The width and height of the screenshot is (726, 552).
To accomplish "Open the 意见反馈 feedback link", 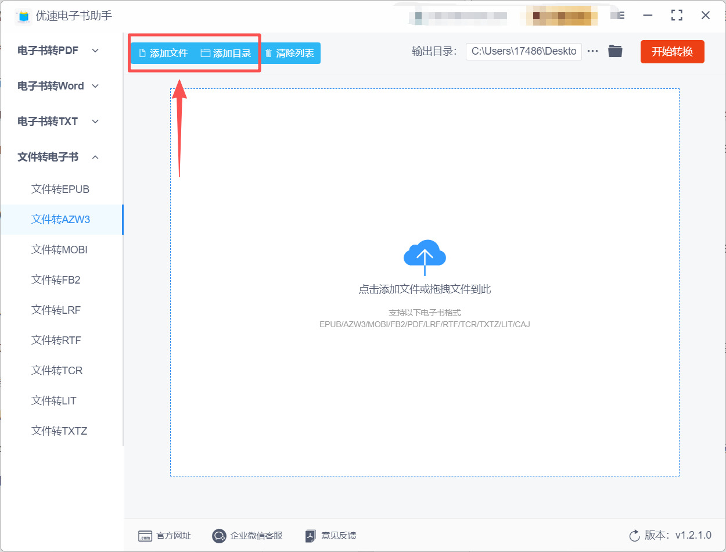I will tap(331, 536).
